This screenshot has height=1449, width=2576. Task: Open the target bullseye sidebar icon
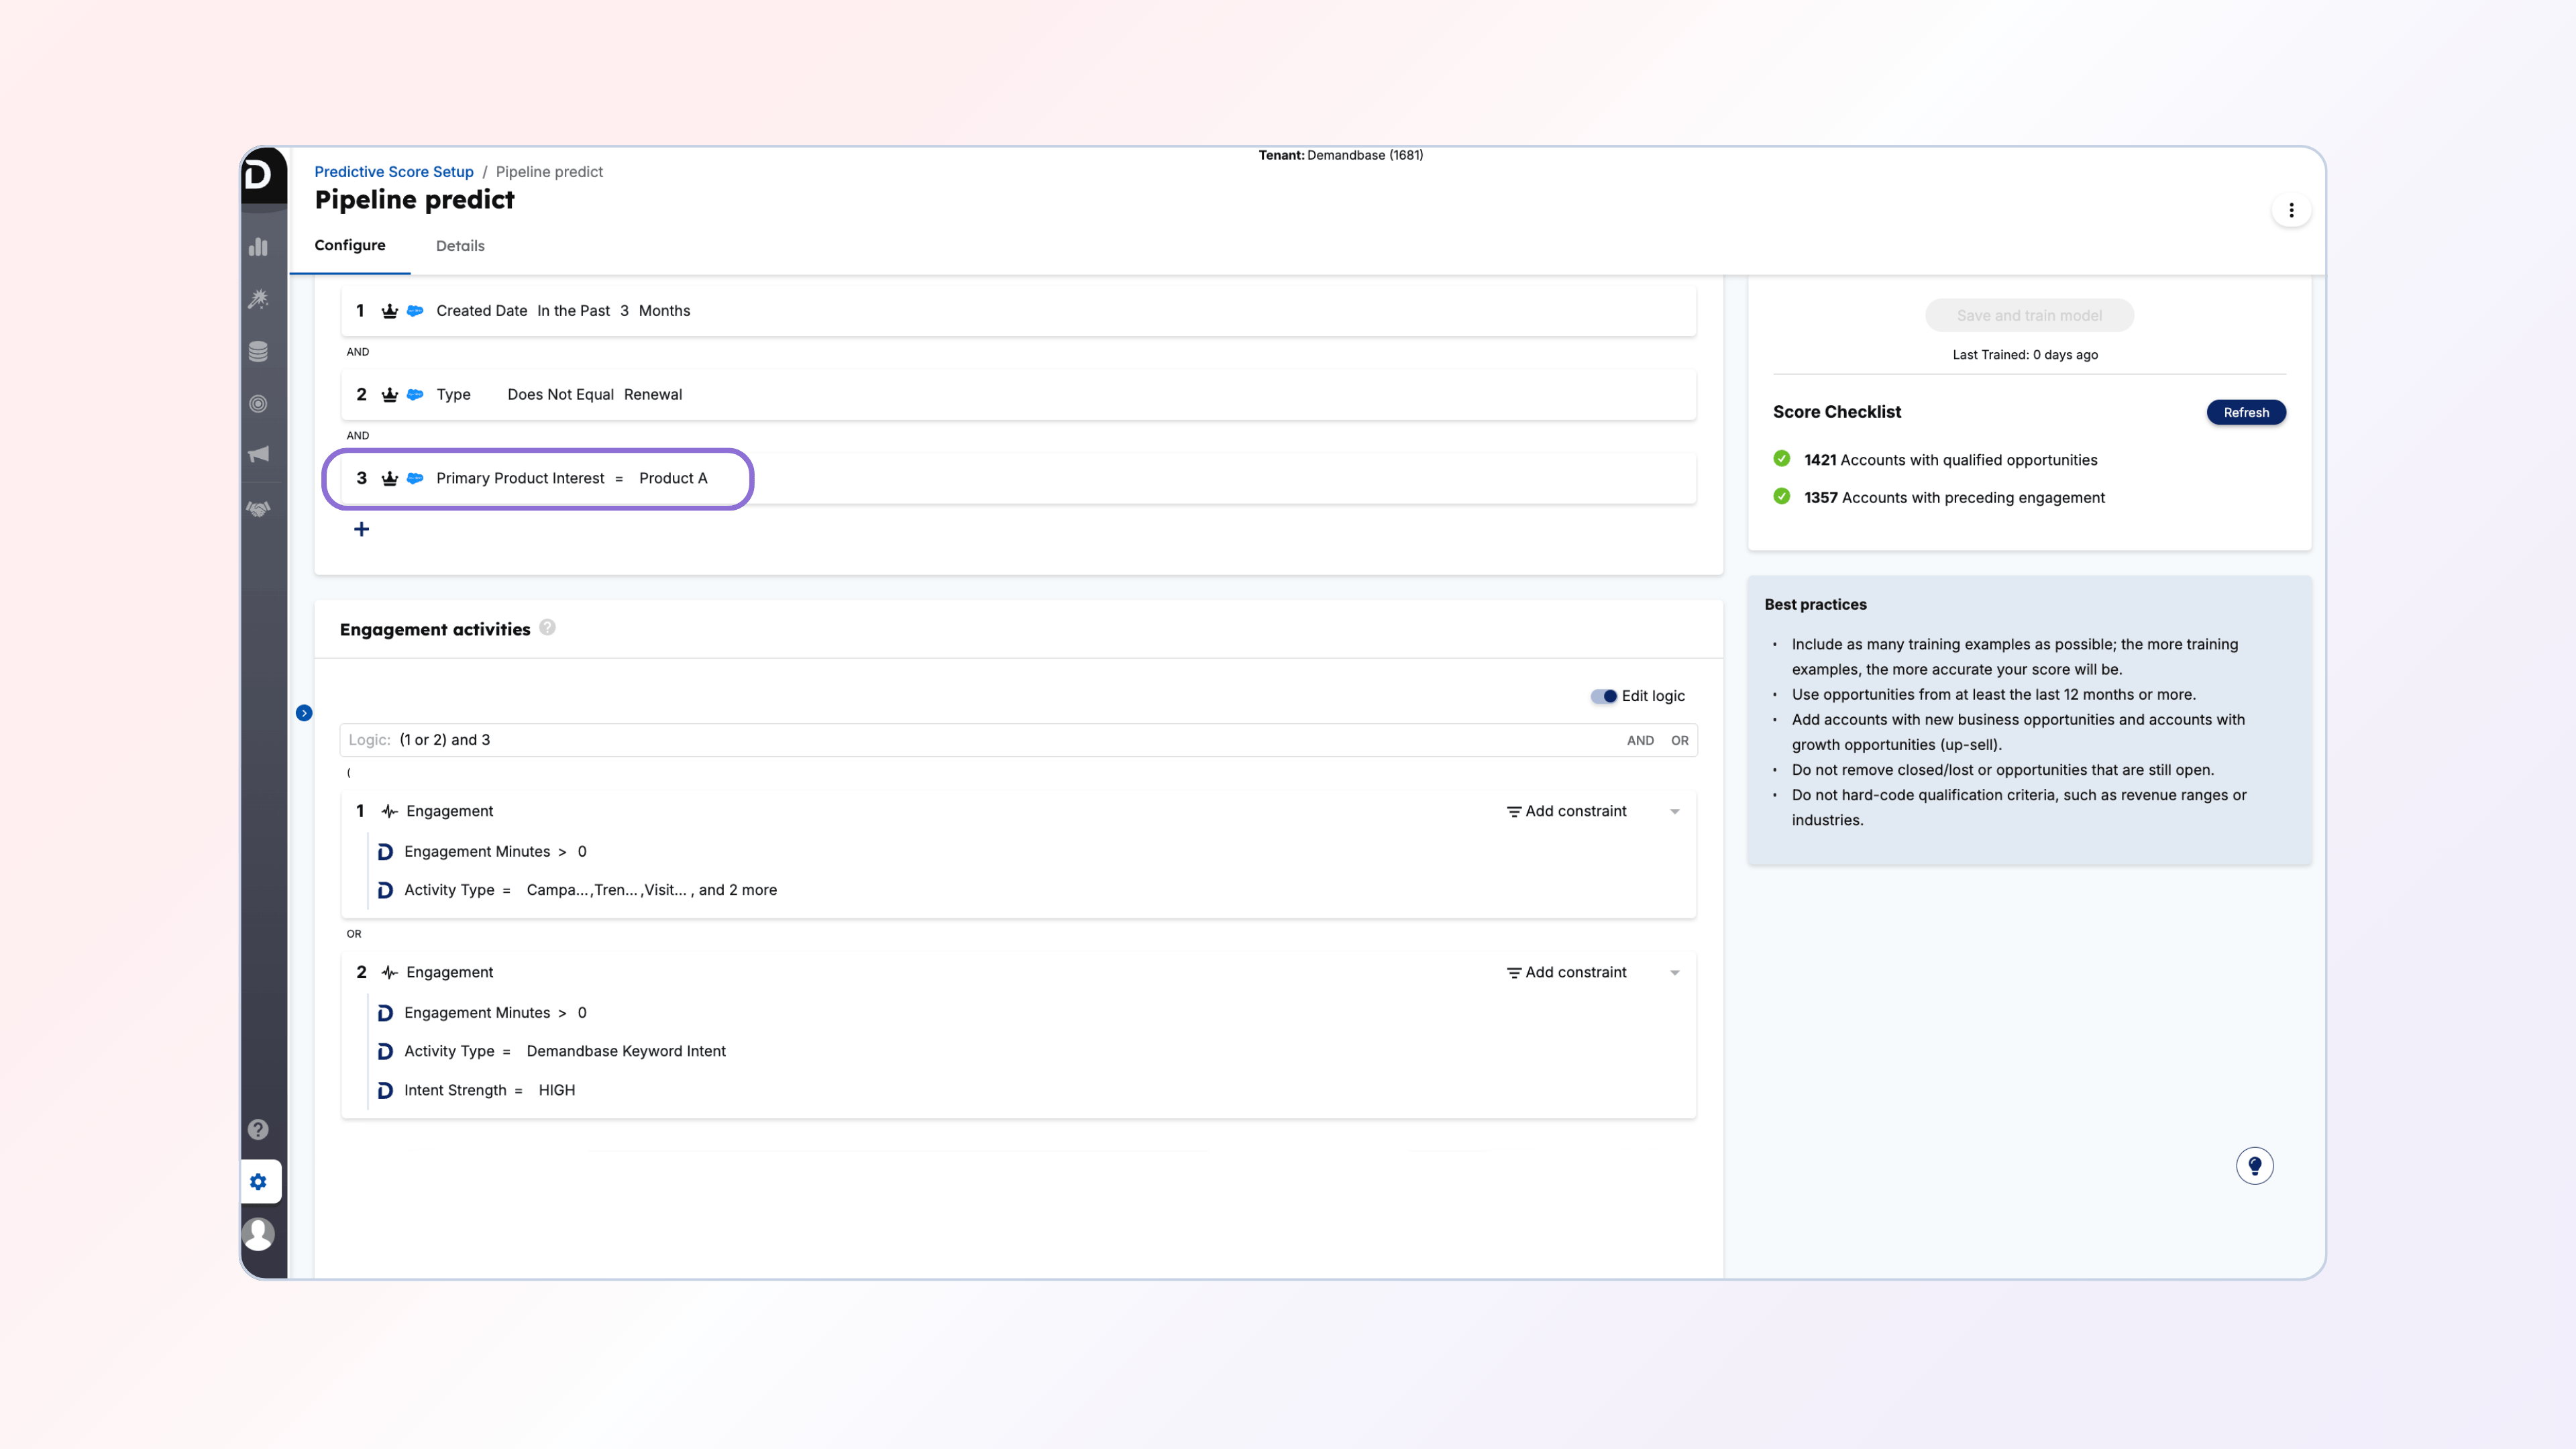pos(258,404)
